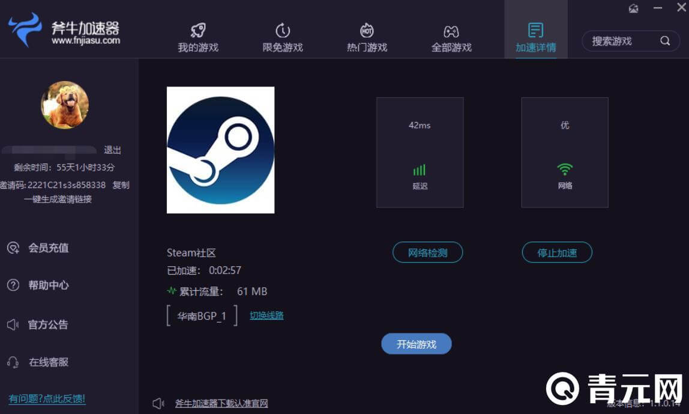Click the 在线客服 headset icon
The image size is (689, 414).
13,362
